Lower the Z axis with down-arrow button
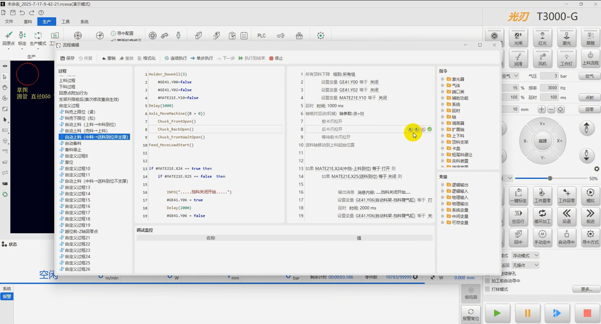601x324 pixels. pos(587,155)
